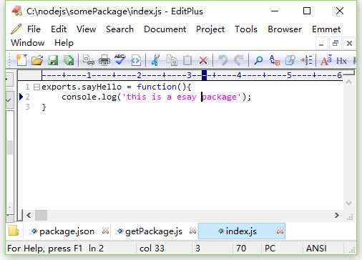Screen dimensions: 362x260
Task: Click the word 'function' in line 1
Action: (157, 87)
